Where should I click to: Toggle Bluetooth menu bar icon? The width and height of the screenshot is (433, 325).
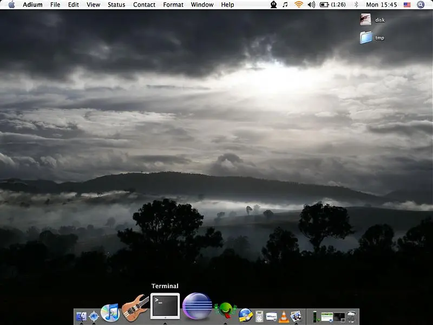(356, 4)
